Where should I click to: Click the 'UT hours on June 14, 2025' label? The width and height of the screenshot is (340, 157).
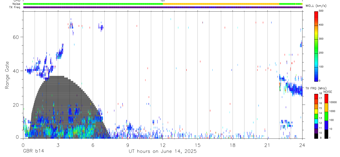pos(163,151)
